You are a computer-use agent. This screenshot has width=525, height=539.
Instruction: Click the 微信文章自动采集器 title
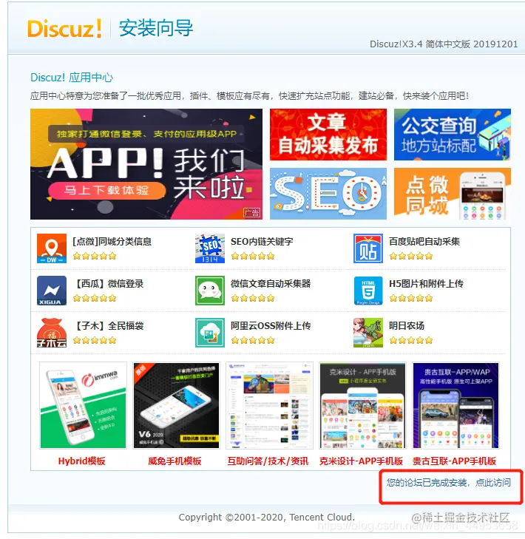tap(271, 284)
